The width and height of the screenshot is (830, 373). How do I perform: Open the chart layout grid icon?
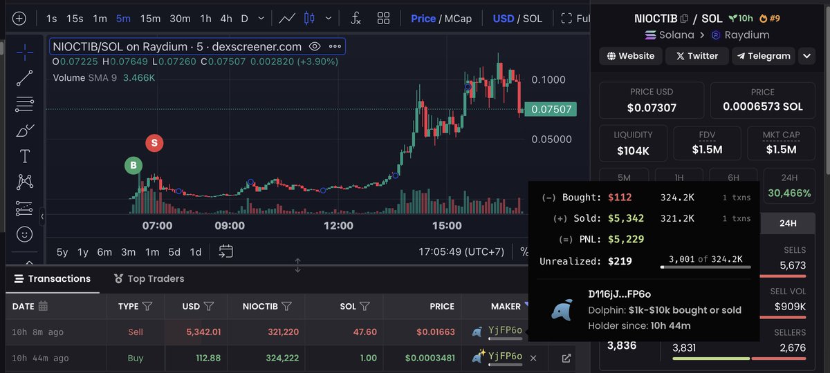pos(384,19)
